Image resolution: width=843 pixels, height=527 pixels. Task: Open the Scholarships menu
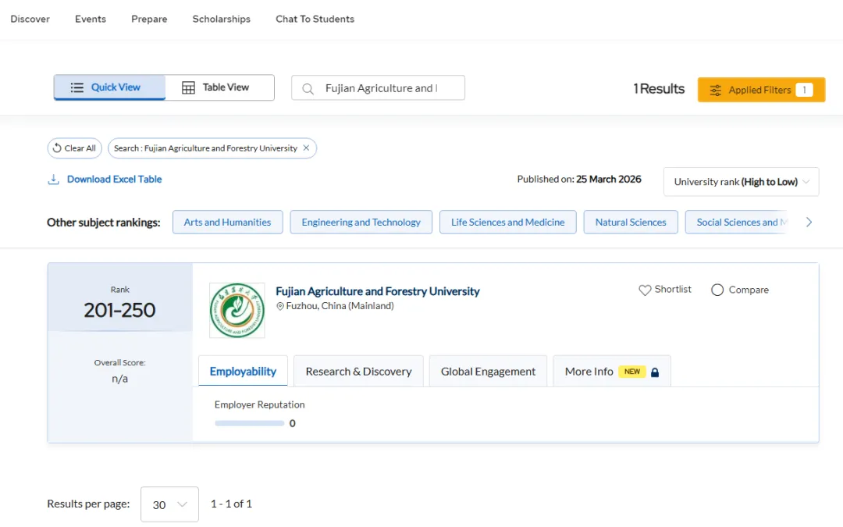[x=222, y=19]
